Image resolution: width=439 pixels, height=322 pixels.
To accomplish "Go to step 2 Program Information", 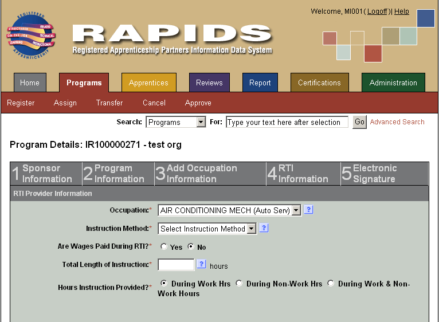I will click(x=119, y=174).
